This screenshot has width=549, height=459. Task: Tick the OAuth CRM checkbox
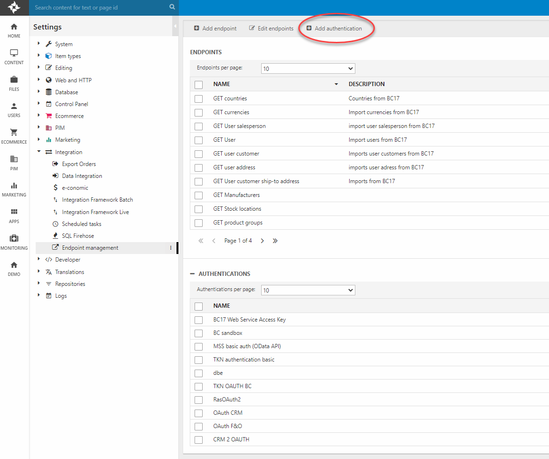click(x=198, y=413)
